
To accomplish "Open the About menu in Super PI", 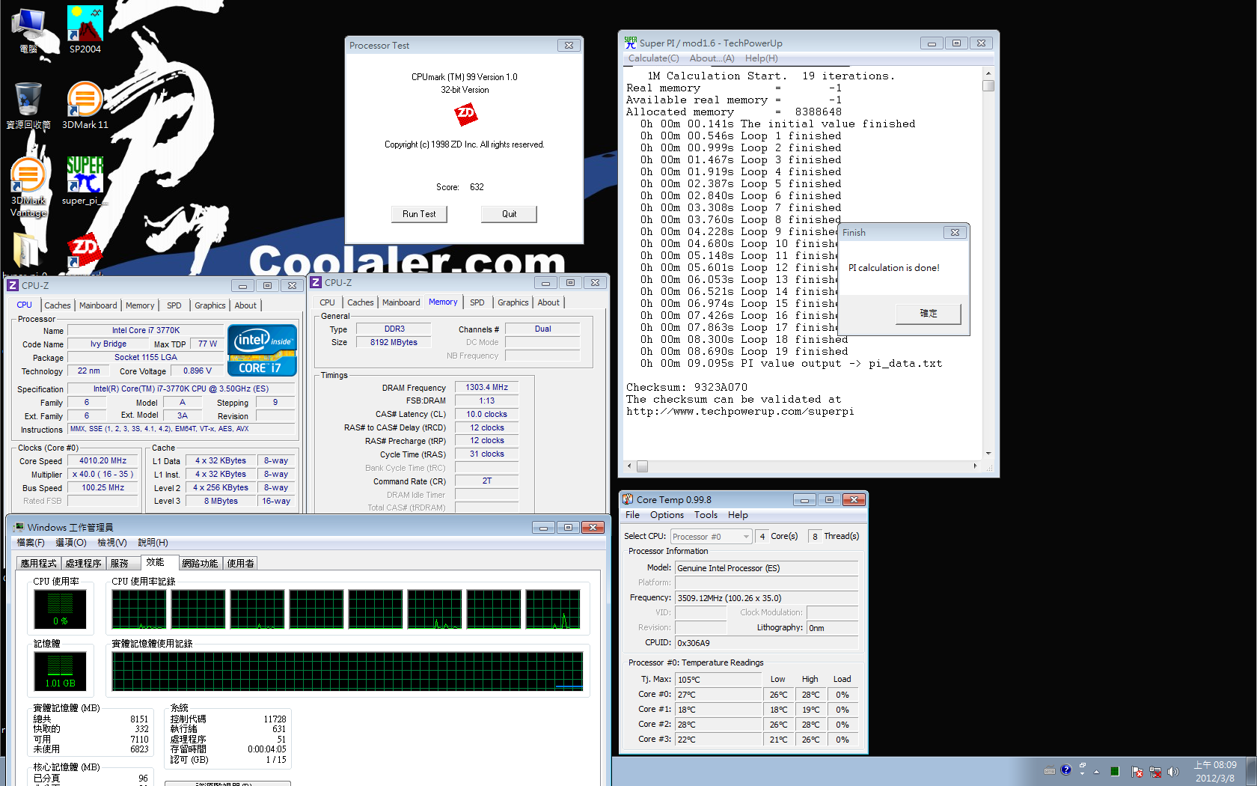I will point(712,58).
